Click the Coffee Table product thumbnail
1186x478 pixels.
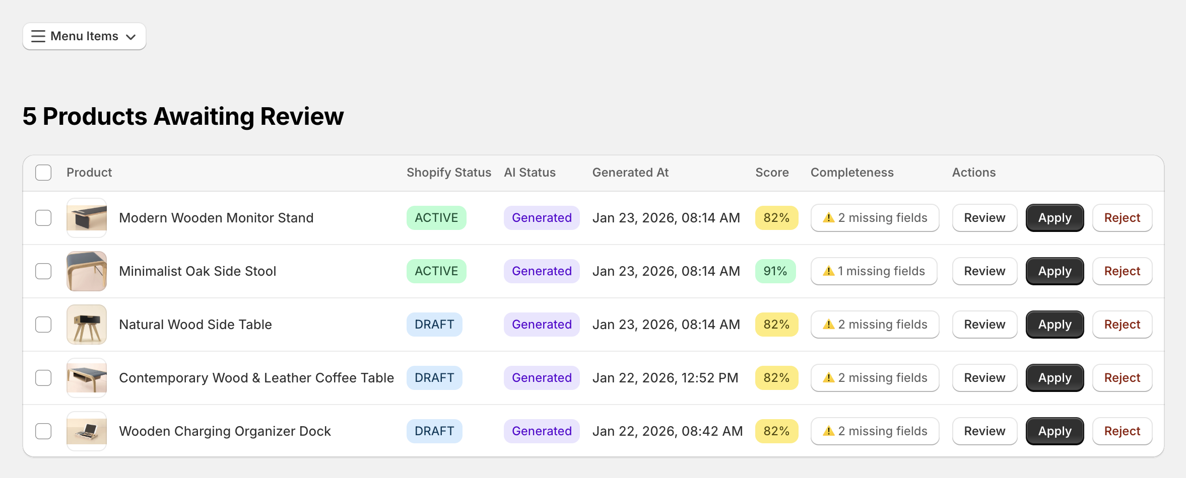coord(86,378)
